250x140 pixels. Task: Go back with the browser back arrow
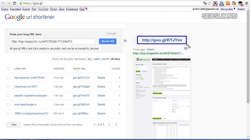click(x=3, y=3)
